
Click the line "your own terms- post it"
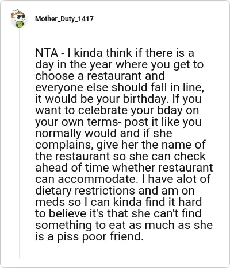coord(118,122)
